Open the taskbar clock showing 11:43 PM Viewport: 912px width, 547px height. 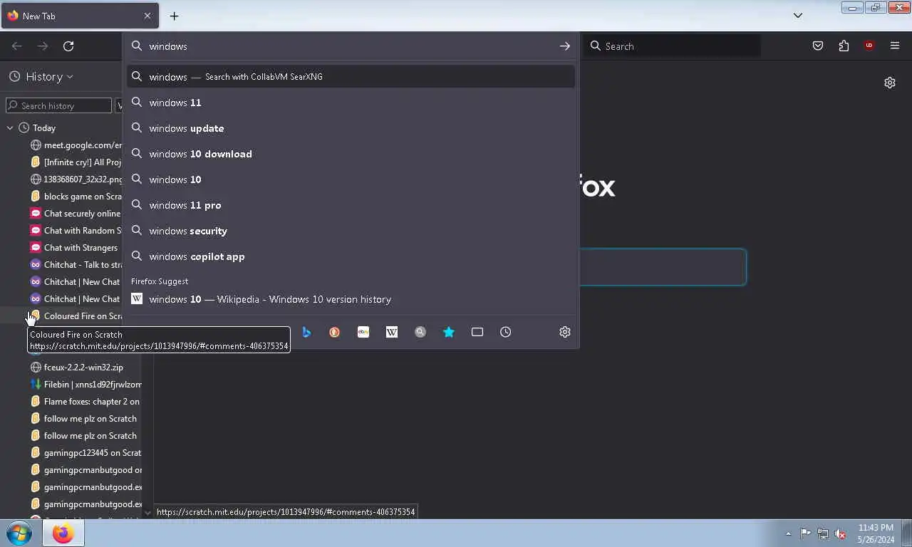(x=876, y=533)
